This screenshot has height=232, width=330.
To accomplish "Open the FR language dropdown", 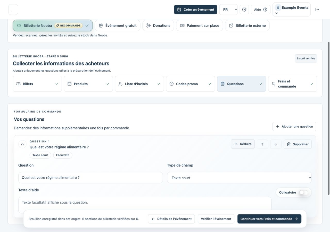I will click(x=228, y=10).
